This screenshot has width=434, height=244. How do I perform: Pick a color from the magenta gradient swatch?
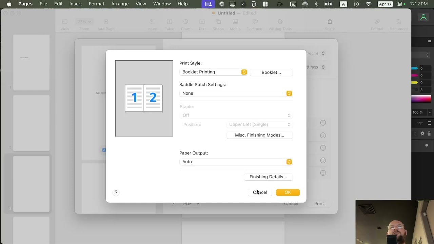[x=421, y=99]
